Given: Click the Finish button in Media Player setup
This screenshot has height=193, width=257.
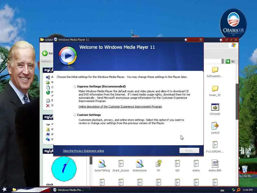Looking at the screenshot, I should coord(189,151).
